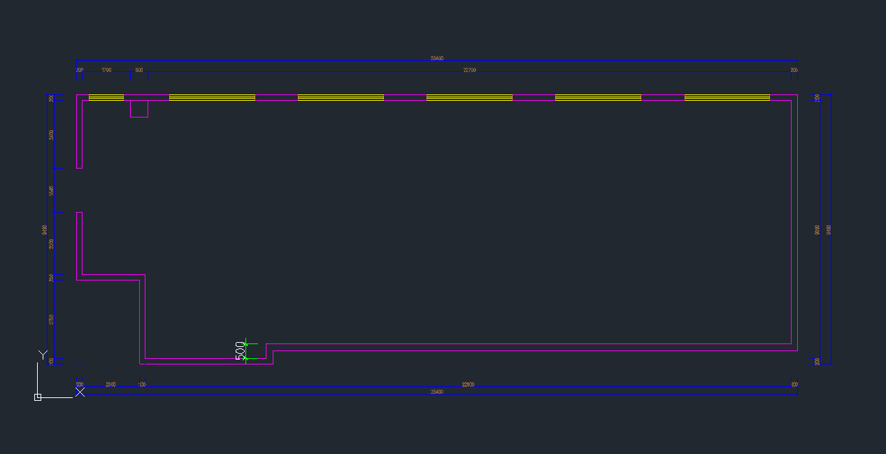Select the 25400 dimension text below the plan

coord(436,392)
